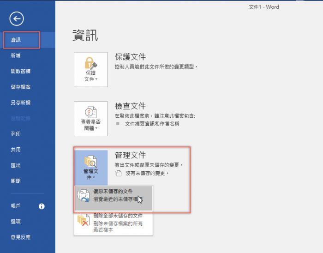The height and width of the screenshot is (253, 323).
Task: Expand the 查看是否問題 dropdown button
Action: pos(90,119)
